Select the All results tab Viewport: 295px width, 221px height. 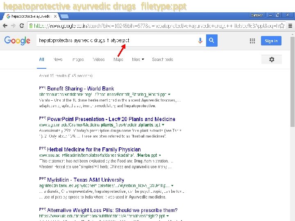41,60
